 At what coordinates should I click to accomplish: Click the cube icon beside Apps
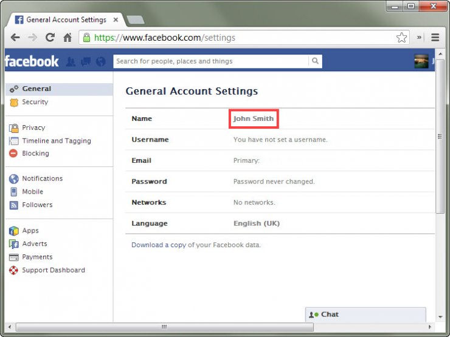pyautogui.click(x=13, y=231)
